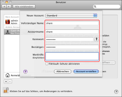Viewport: 122px width, 97px height.
Task: Click Account erstellen button
Action: click(x=86, y=72)
